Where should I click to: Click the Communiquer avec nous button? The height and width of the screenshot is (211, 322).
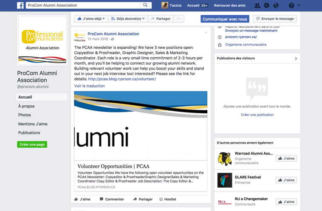point(225,19)
